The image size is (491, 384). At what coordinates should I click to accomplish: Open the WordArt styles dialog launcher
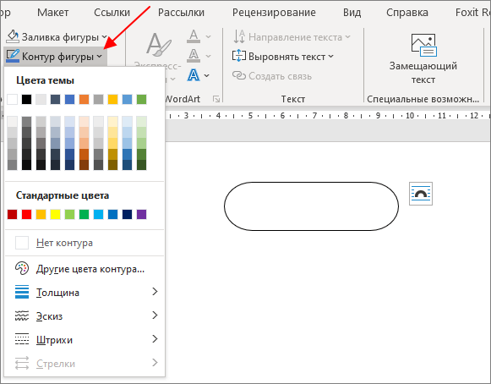pos(216,99)
